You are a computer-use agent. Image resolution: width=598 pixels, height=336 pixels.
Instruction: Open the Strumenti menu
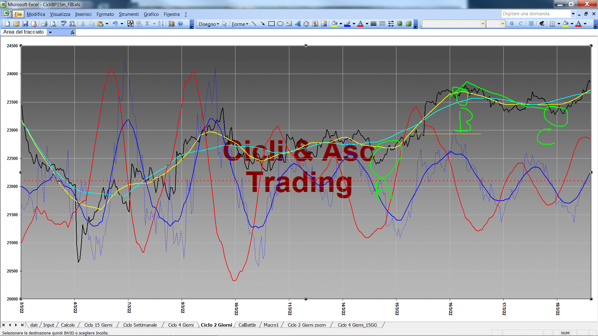(129, 14)
